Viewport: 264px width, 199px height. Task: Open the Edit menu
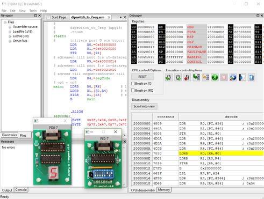click(12, 11)
